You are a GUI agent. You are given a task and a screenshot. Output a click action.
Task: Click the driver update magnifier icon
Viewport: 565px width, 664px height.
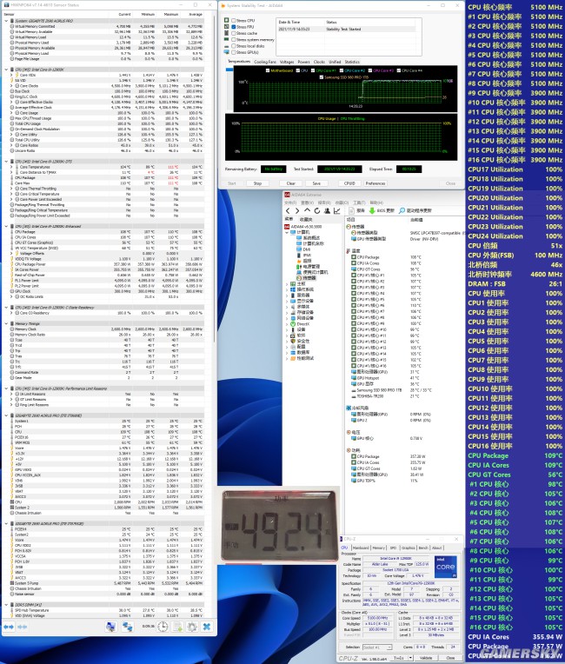click(402, 210)
